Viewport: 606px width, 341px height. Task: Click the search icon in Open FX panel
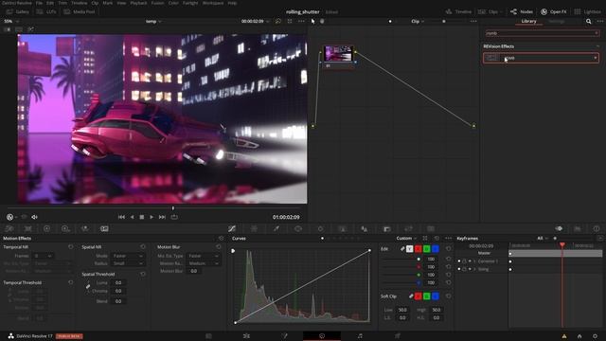[588, 21]
